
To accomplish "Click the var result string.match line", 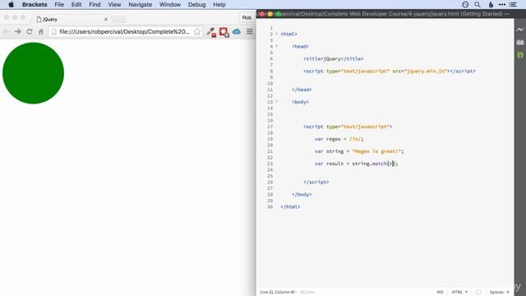I will pyautogui.click(x=356, y=164).
